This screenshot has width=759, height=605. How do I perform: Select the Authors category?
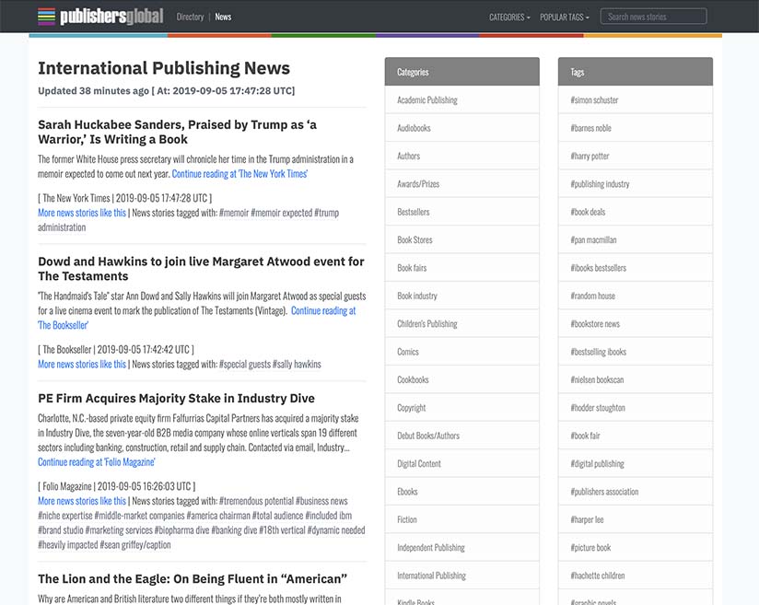(461, 156)
